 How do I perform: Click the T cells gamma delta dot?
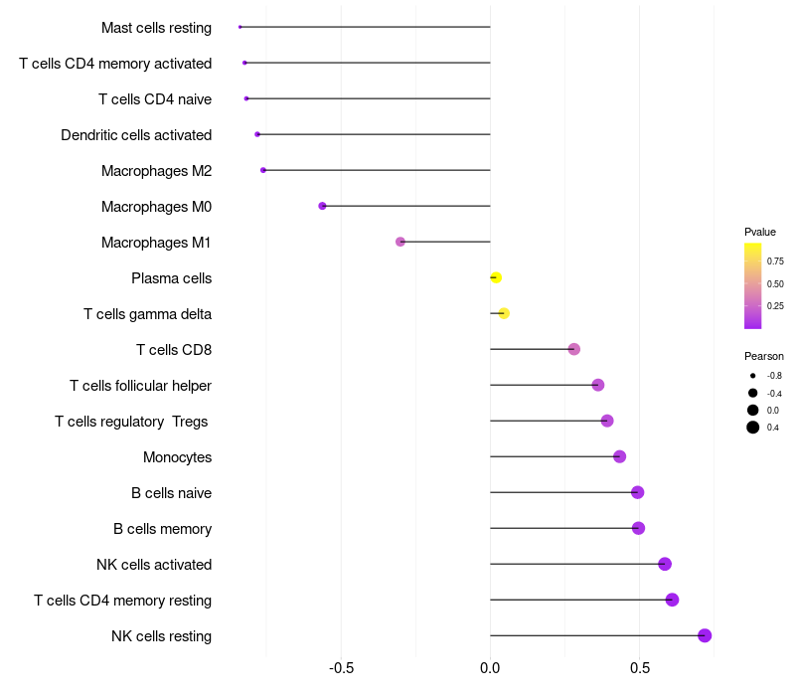(x=504, y=313)
